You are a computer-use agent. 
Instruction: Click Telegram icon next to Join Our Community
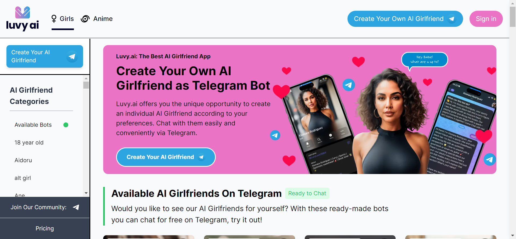click(x=76, y=207)
